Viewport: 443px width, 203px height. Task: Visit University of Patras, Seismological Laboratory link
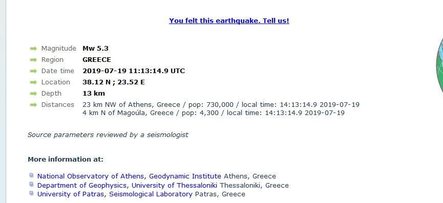115,194
